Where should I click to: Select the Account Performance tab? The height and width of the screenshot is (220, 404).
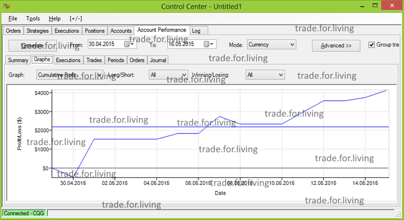162,30
